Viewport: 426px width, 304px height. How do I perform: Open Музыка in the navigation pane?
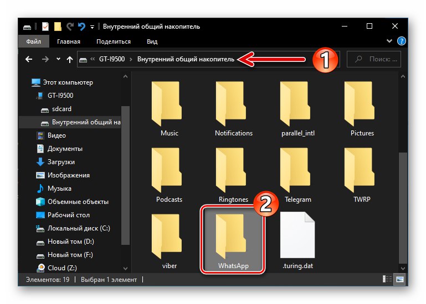pos(54,188)
